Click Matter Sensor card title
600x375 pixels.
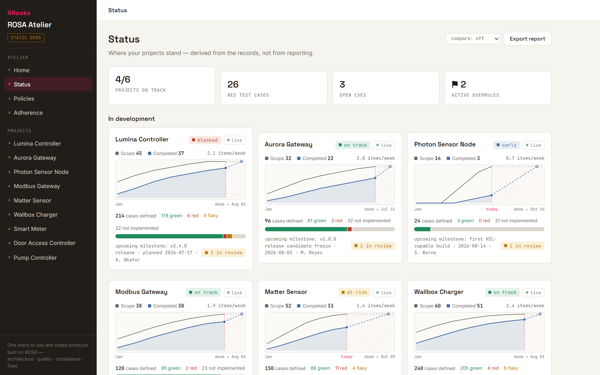point(286,292)
